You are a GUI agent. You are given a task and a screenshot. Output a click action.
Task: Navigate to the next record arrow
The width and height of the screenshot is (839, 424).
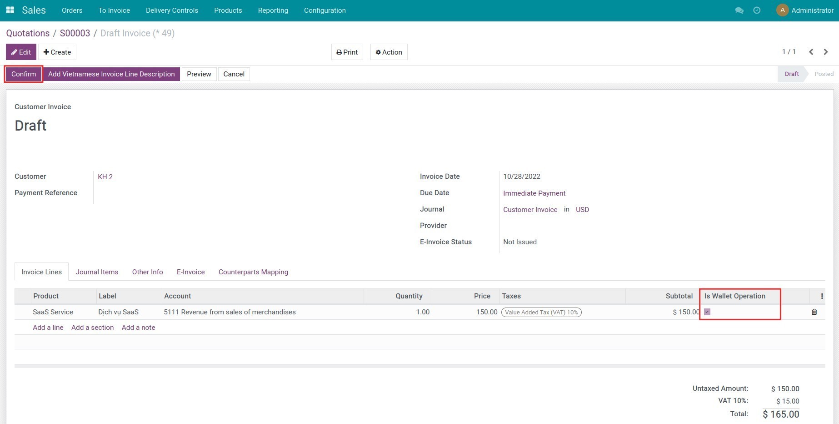826,52
